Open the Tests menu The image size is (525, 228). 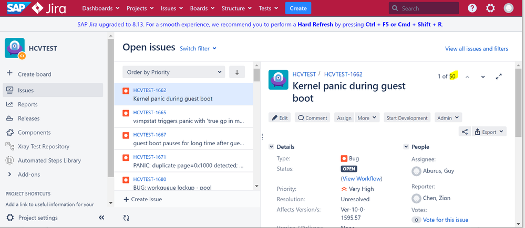coord(268,8)
